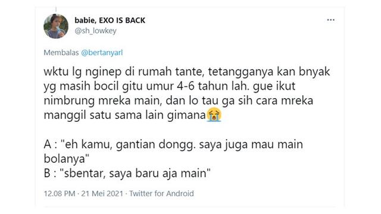Click the tweet line starting "yg masih bocil"
The width and height of the screenshot is (381, 214).
169,87
